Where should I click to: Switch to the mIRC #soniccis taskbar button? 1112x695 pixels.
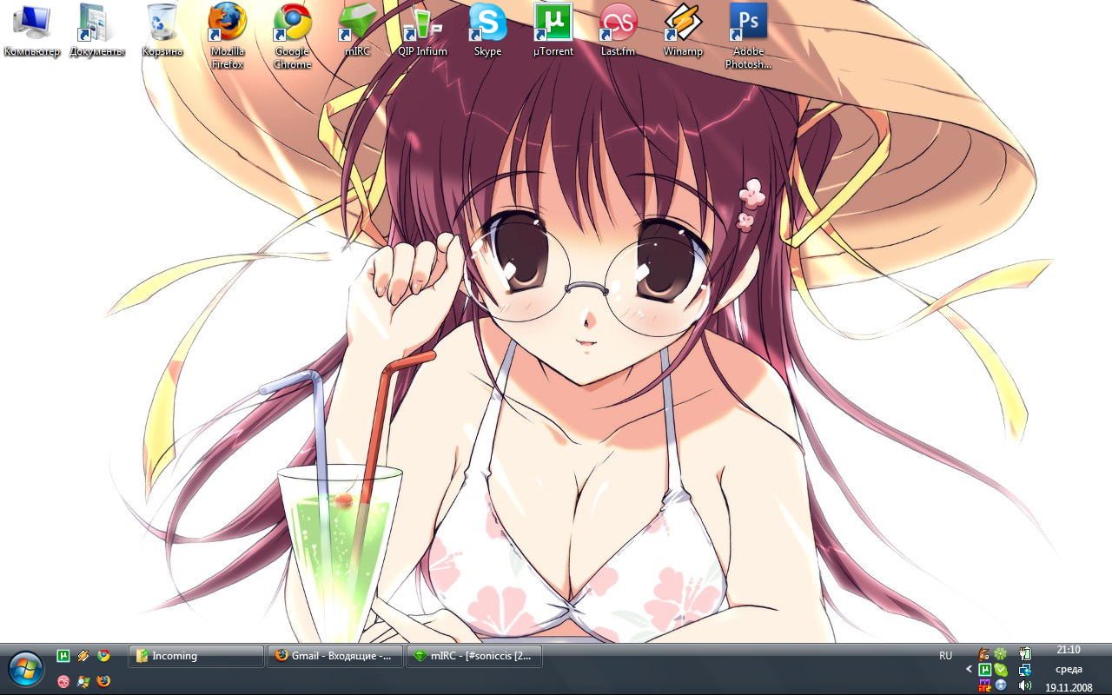pos(474,656)
